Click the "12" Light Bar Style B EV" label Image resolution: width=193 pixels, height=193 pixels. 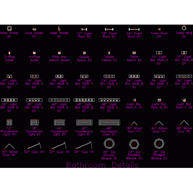coord(184,60)
